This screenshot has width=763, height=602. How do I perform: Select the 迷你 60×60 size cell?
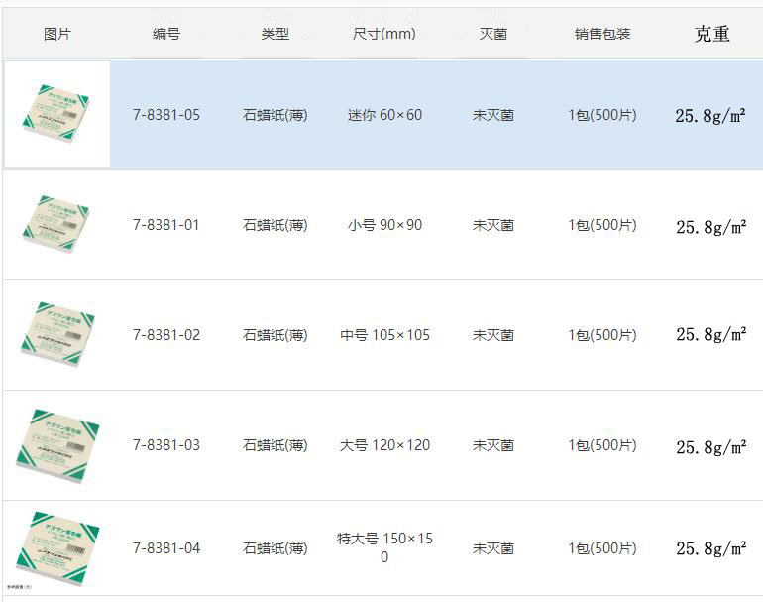click(384, 115)
